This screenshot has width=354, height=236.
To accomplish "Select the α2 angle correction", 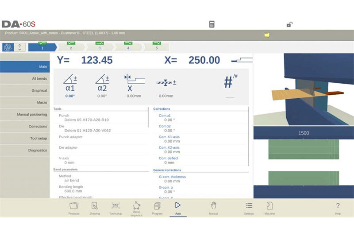I will [102, 87].
